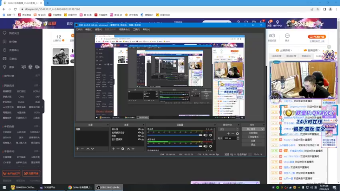340x191 pixels.
Task: Open 查看 menu in OBS
Action: tap(99, 29)
